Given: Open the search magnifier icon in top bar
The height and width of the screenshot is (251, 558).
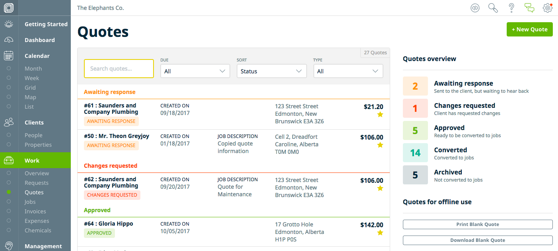Looking at the screenshot, I should [x=493, y=8].
